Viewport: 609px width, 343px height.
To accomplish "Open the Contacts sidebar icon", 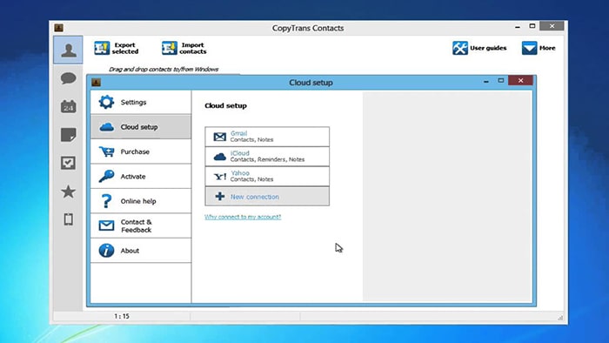I will coord(69,50).
